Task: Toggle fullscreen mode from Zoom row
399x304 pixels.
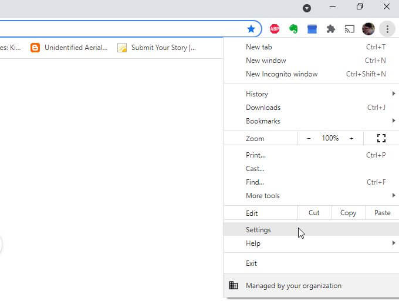Action: coord(381,138)
